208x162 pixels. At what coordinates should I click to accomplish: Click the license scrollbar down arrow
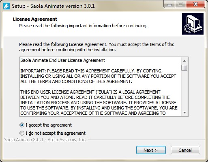click(x=184, y=113)
